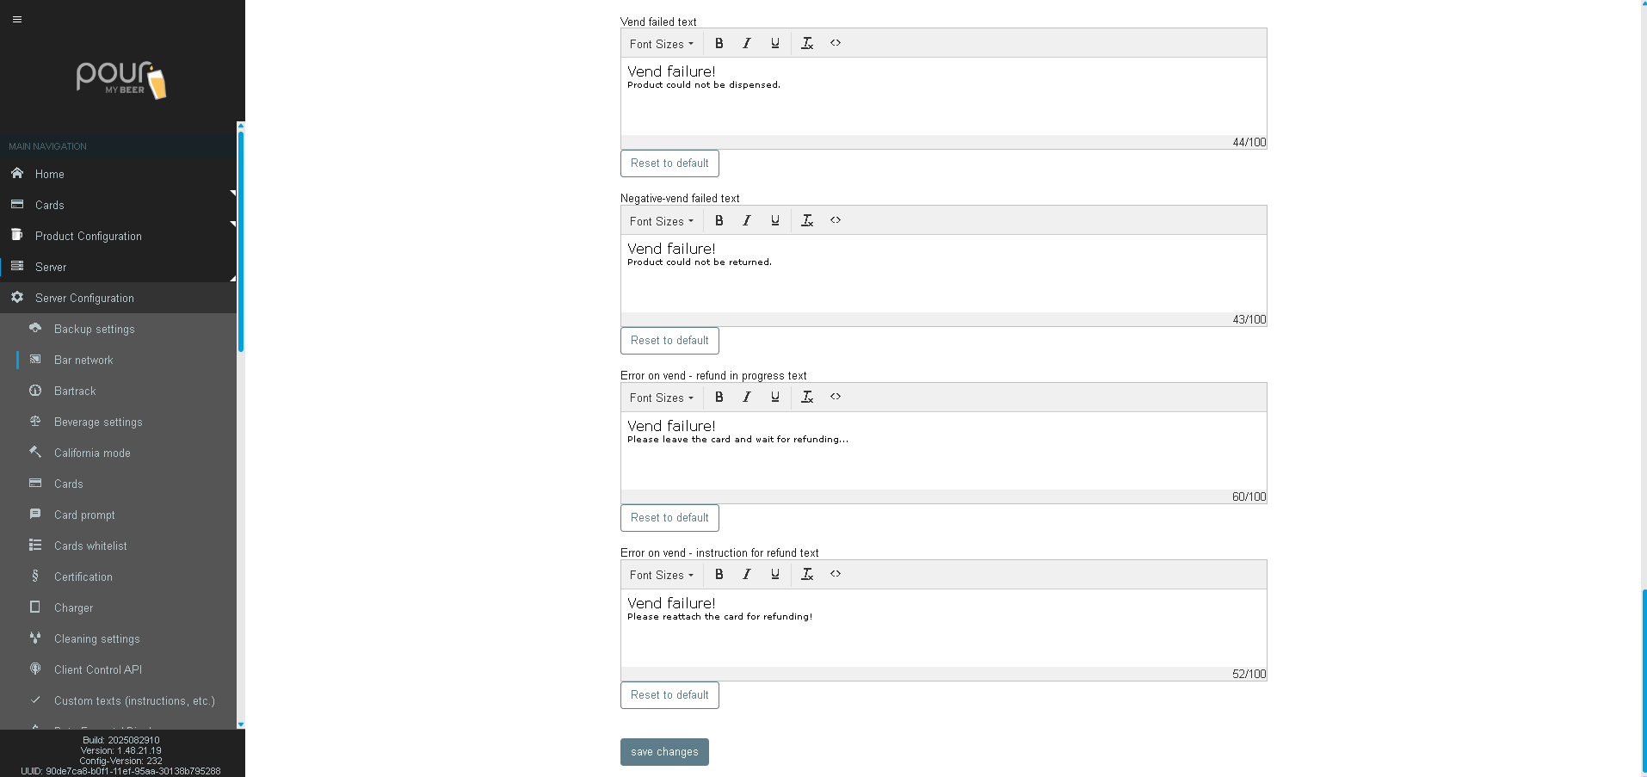The width and height of the screenshot is (1647, 777).
Task: Toggle bold in instruction for refund editor
Action: [719, 574]
